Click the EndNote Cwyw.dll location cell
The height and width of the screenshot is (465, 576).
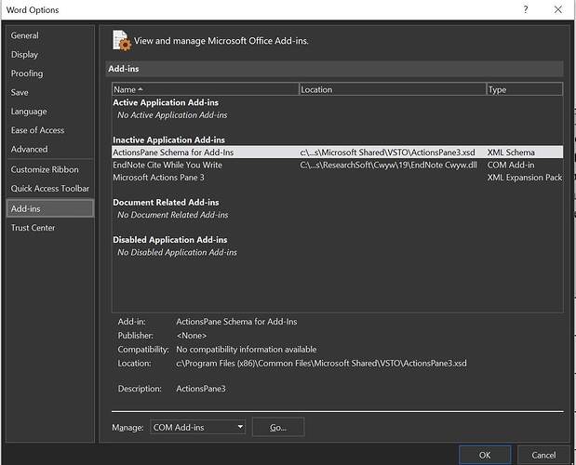click(388, 166)
